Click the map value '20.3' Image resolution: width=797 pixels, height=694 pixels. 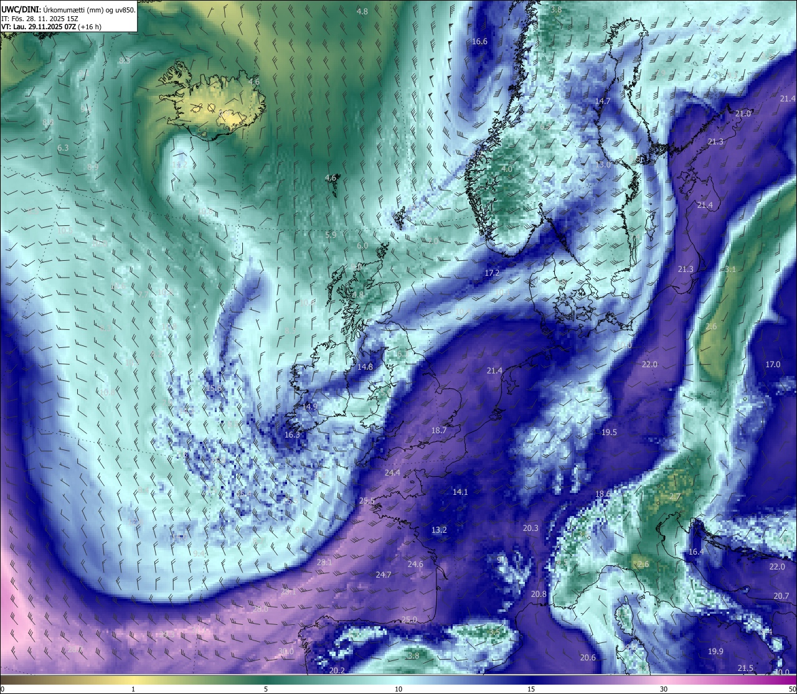tap(531, 528)
